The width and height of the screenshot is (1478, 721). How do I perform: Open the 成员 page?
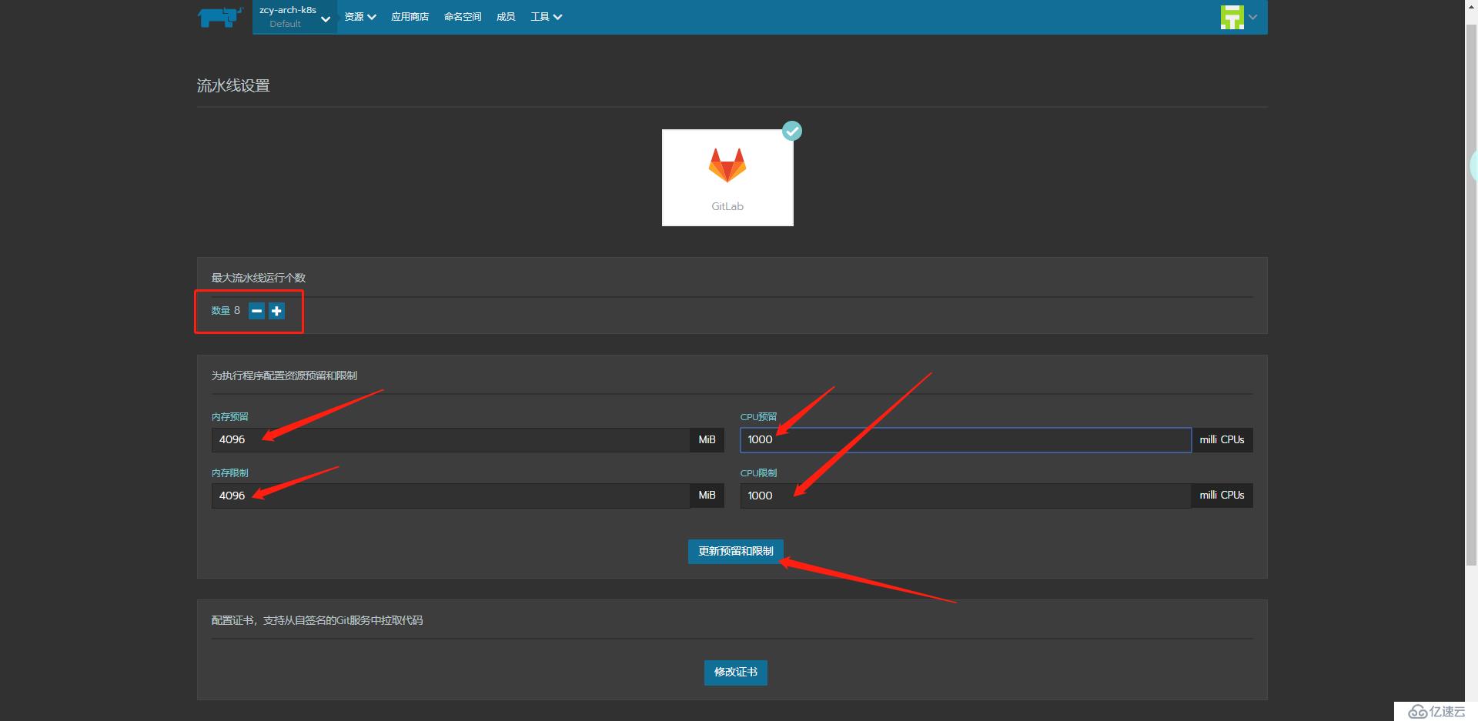[x=506, y=17]
